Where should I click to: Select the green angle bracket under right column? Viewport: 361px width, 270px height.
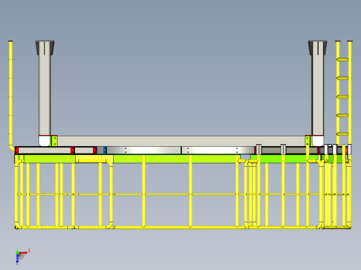308,141
